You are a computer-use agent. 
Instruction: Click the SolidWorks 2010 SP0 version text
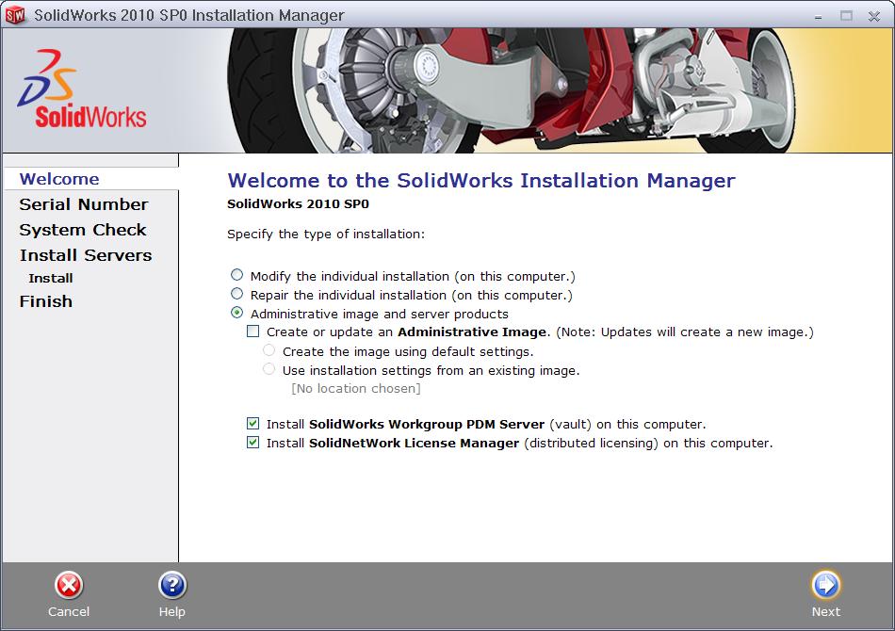pos(298,204)
